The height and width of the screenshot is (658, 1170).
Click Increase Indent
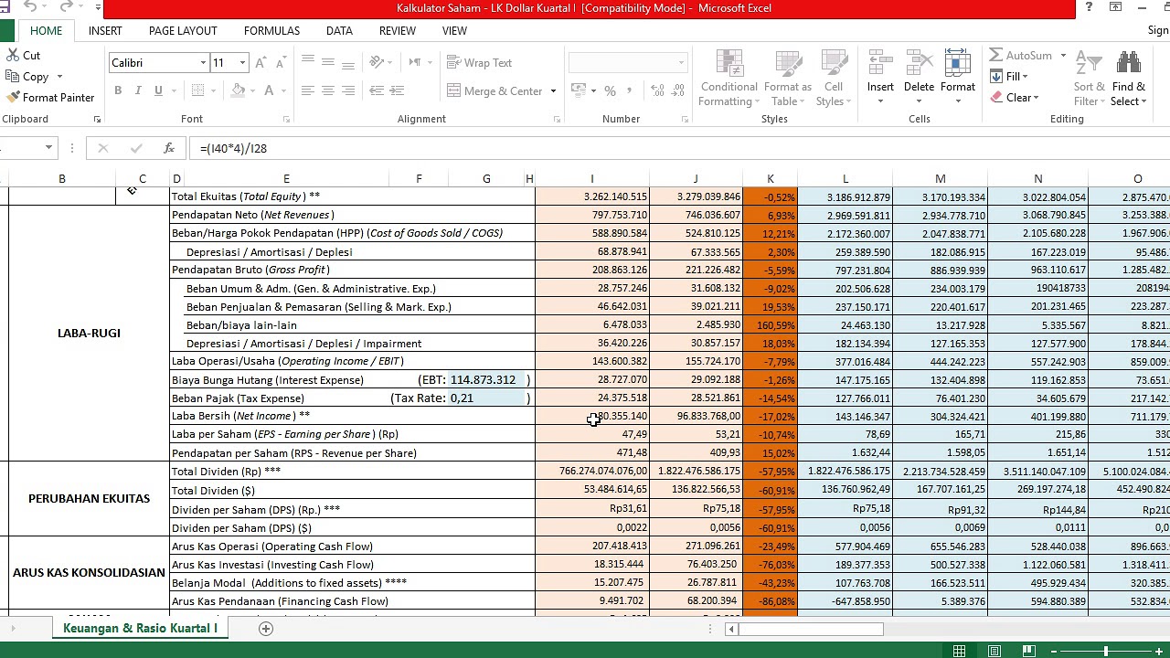click(x=397, y=90)
